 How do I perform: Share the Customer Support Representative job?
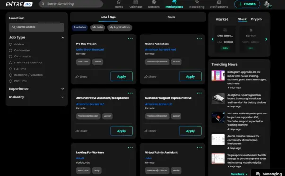coord(150,131)
